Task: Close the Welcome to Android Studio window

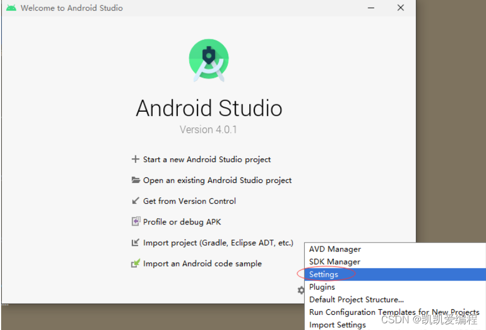Action: point(401,8)
